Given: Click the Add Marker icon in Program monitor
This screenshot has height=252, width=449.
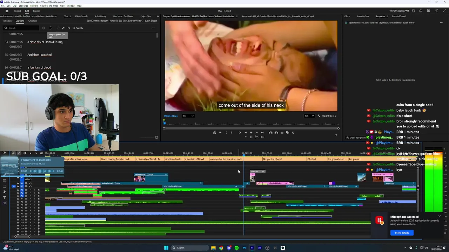Looking at the screenshot, I should 220,133.
